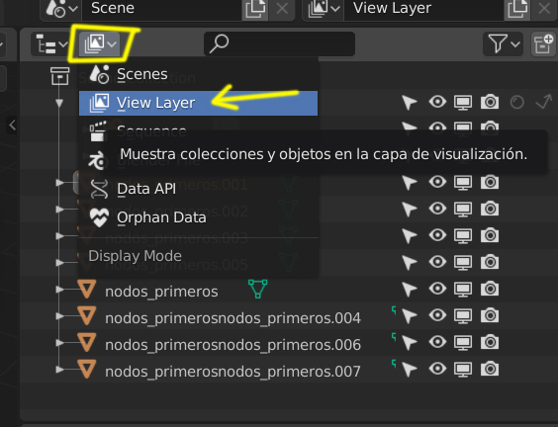The height and width of the screenshot is (427, 558).
Task: Choose Data API in display mode menu
Action: [x=198, y=189]
